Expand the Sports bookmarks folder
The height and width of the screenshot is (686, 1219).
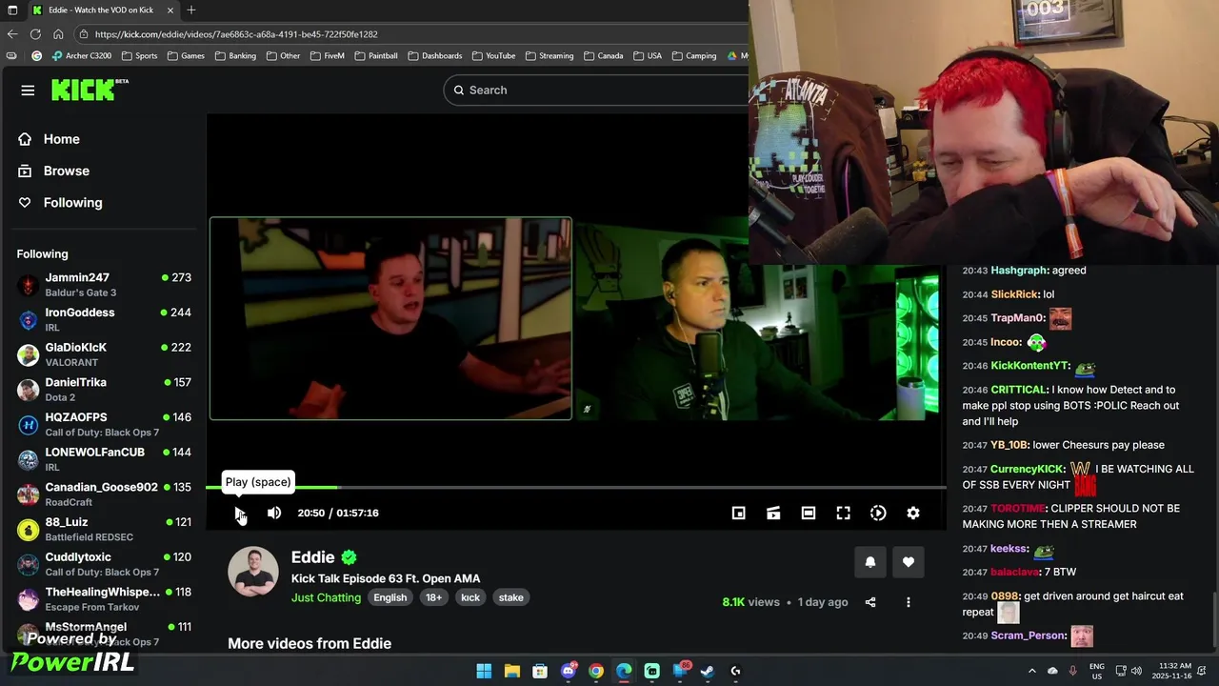[139, 55]
